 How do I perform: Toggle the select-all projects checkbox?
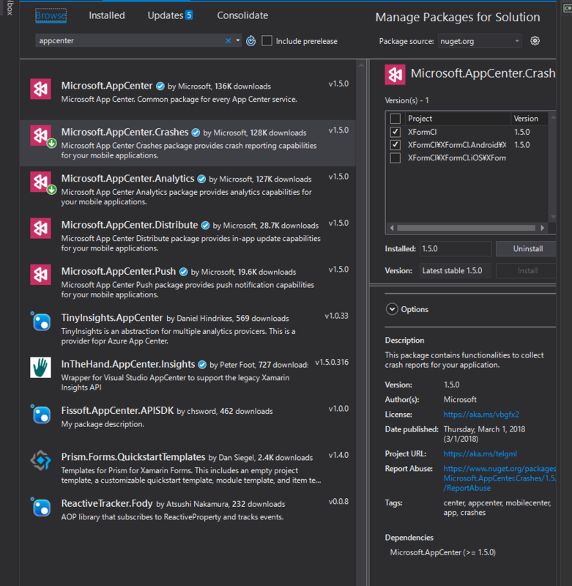click(x=395, y=119)
